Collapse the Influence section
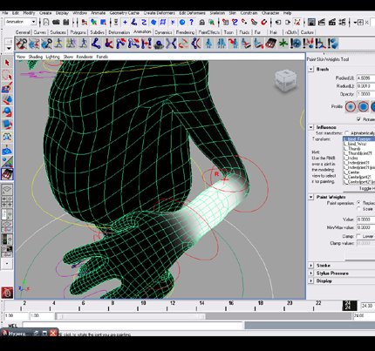Screen dimensions: 375x351 [x=311, y=127]
